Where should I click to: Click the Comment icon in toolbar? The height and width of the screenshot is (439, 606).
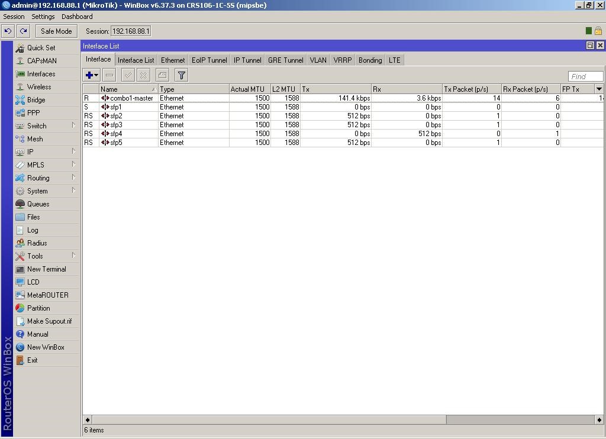(163, 75)
